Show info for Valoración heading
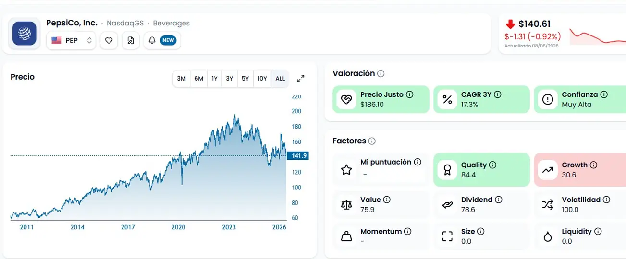This screenshot has width=626, height=259. [381, 74]
